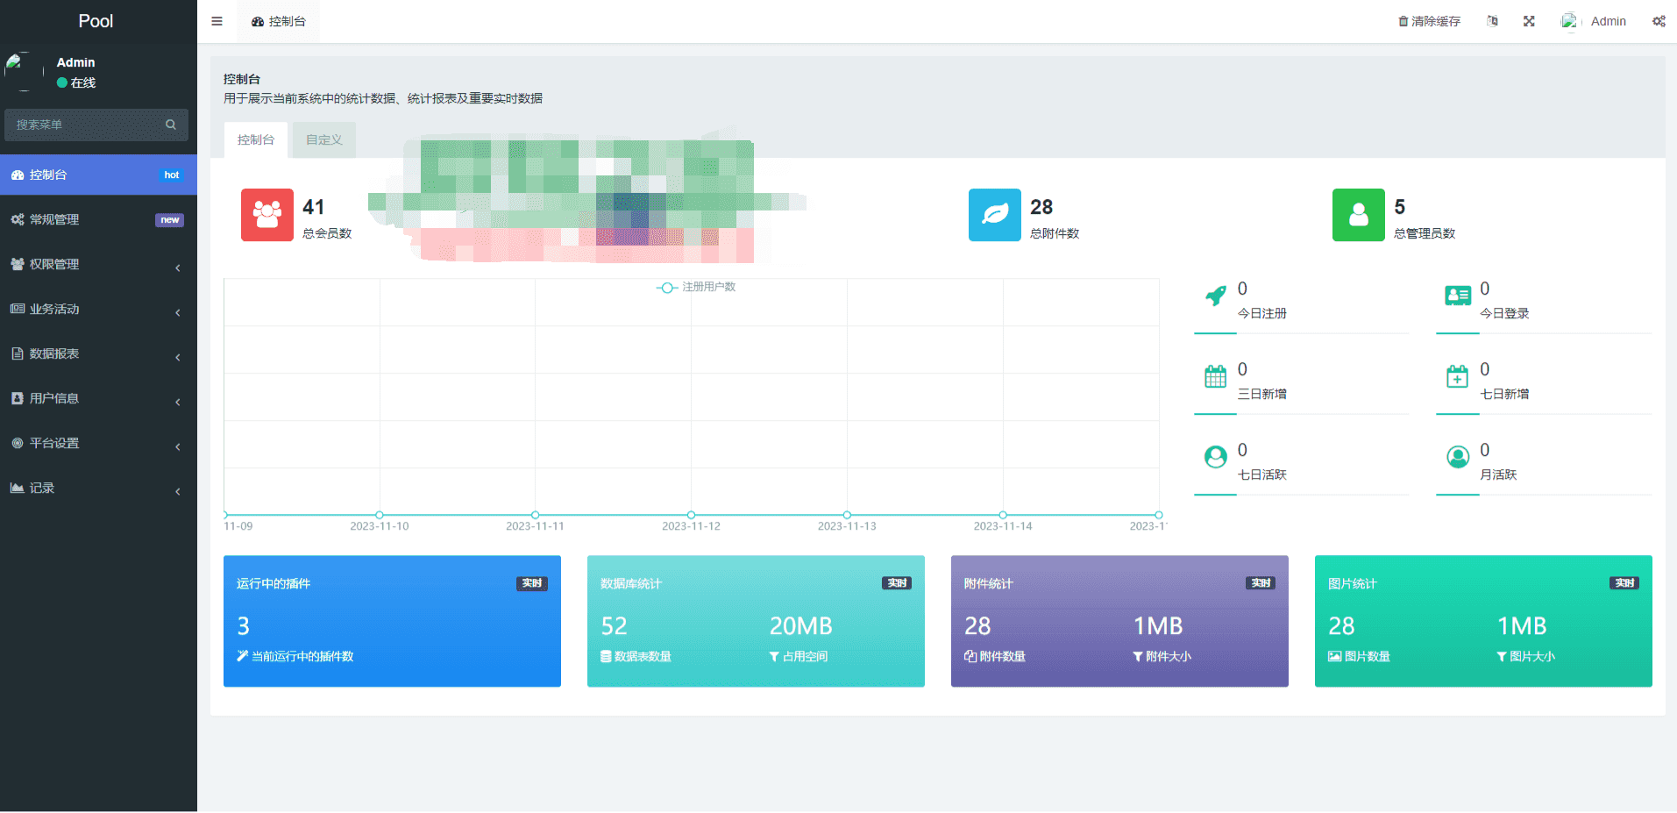Open the language switch icon in the header

click(x=1492, y=21)
